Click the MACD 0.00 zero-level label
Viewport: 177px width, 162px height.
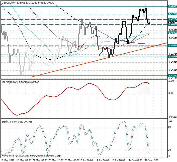(x=171, y=93)
